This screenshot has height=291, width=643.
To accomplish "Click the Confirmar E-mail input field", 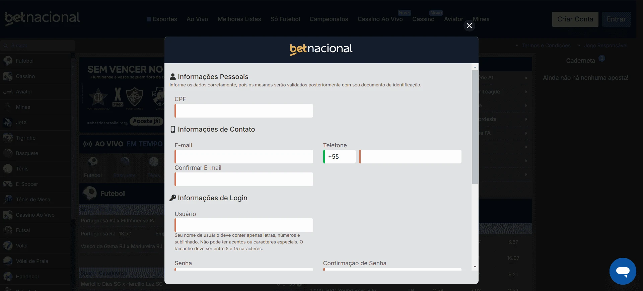I will coord(244,179).
